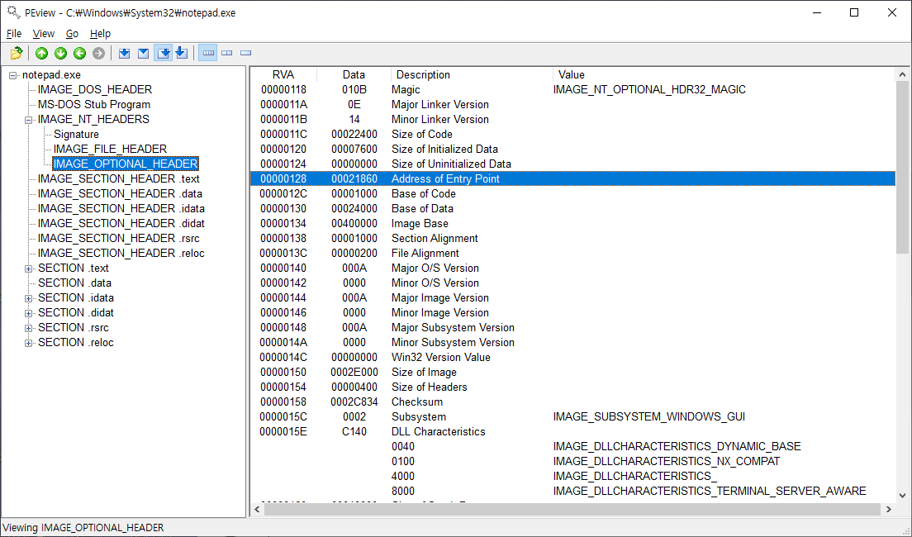
Task: Click the PEview magnifier app icon
Action: click(x=13, y=12)
